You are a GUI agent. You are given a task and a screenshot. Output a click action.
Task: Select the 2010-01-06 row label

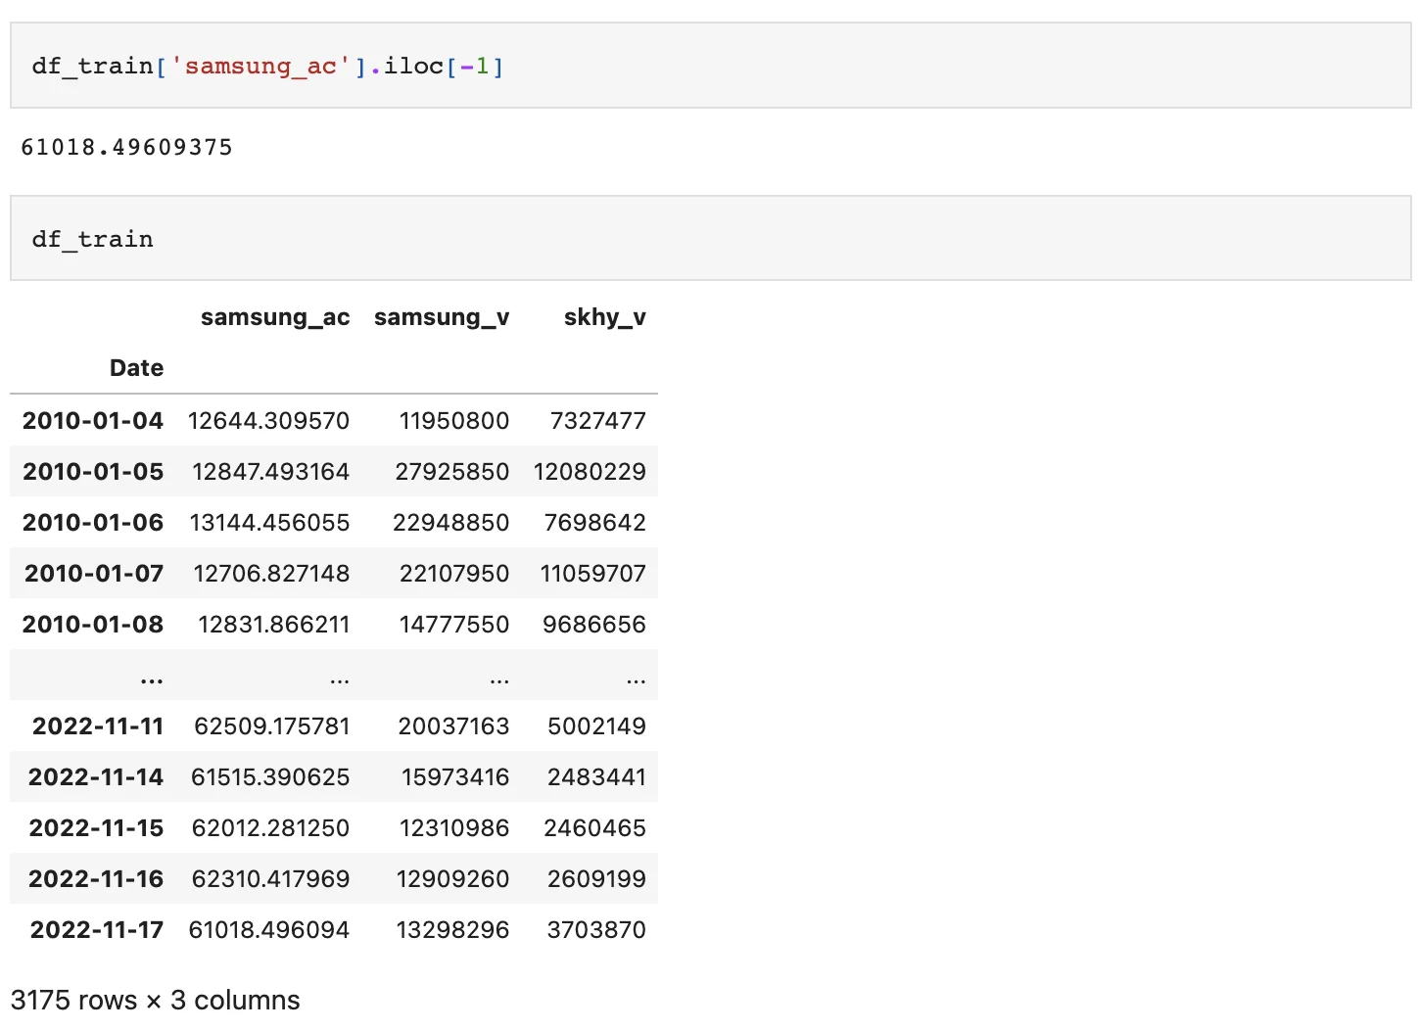point(93,523)
